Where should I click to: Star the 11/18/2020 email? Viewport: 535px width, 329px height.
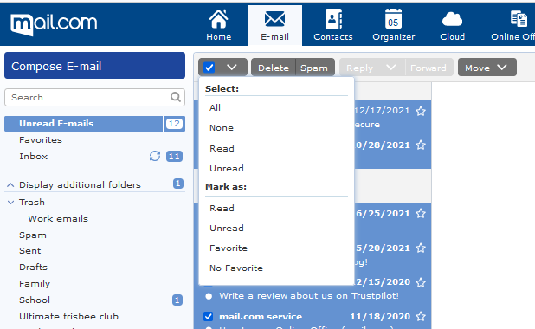coord(421,316)
